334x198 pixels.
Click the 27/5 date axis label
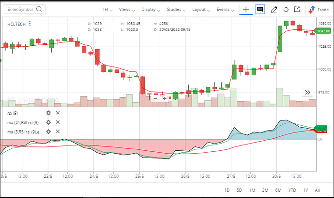(x=231, y=176)
